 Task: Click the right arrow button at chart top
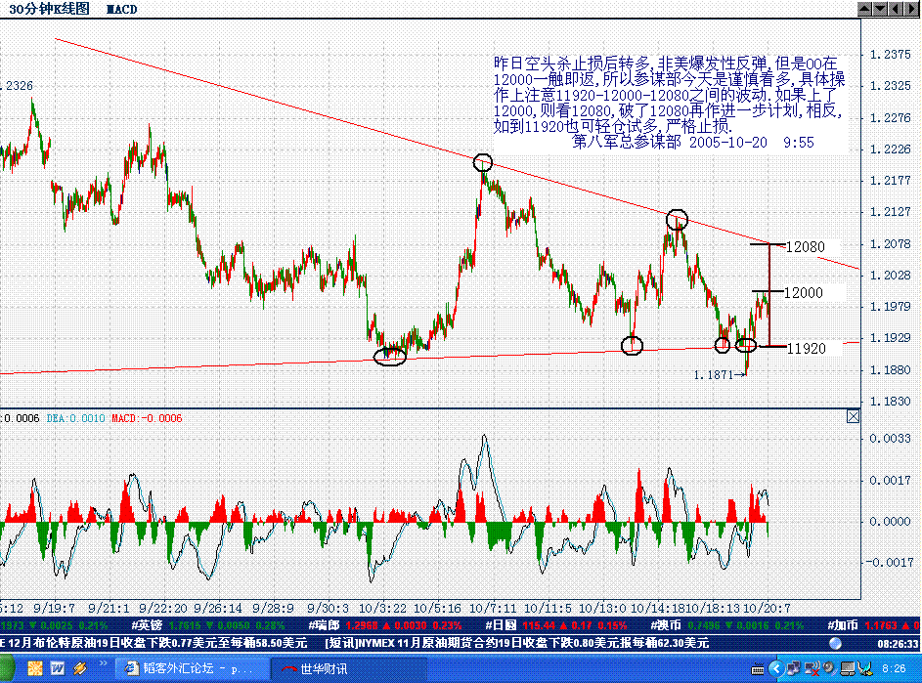910,9
